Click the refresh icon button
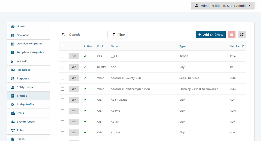The image size is (261, 141). 242,35
